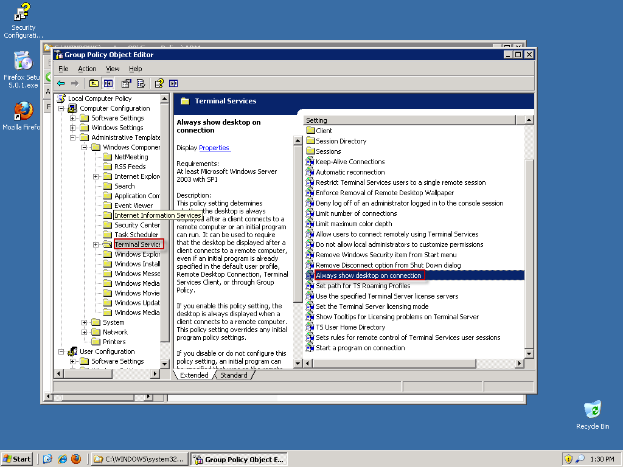Click the security shield tray icon
This screenshot has width=623, height=467.
(x=569, y=459)
